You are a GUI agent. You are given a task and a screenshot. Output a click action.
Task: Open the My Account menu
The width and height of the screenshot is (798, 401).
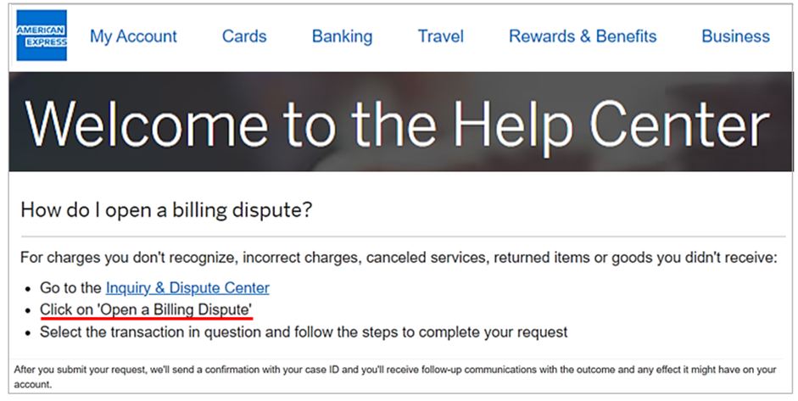(x=133, y=36)
